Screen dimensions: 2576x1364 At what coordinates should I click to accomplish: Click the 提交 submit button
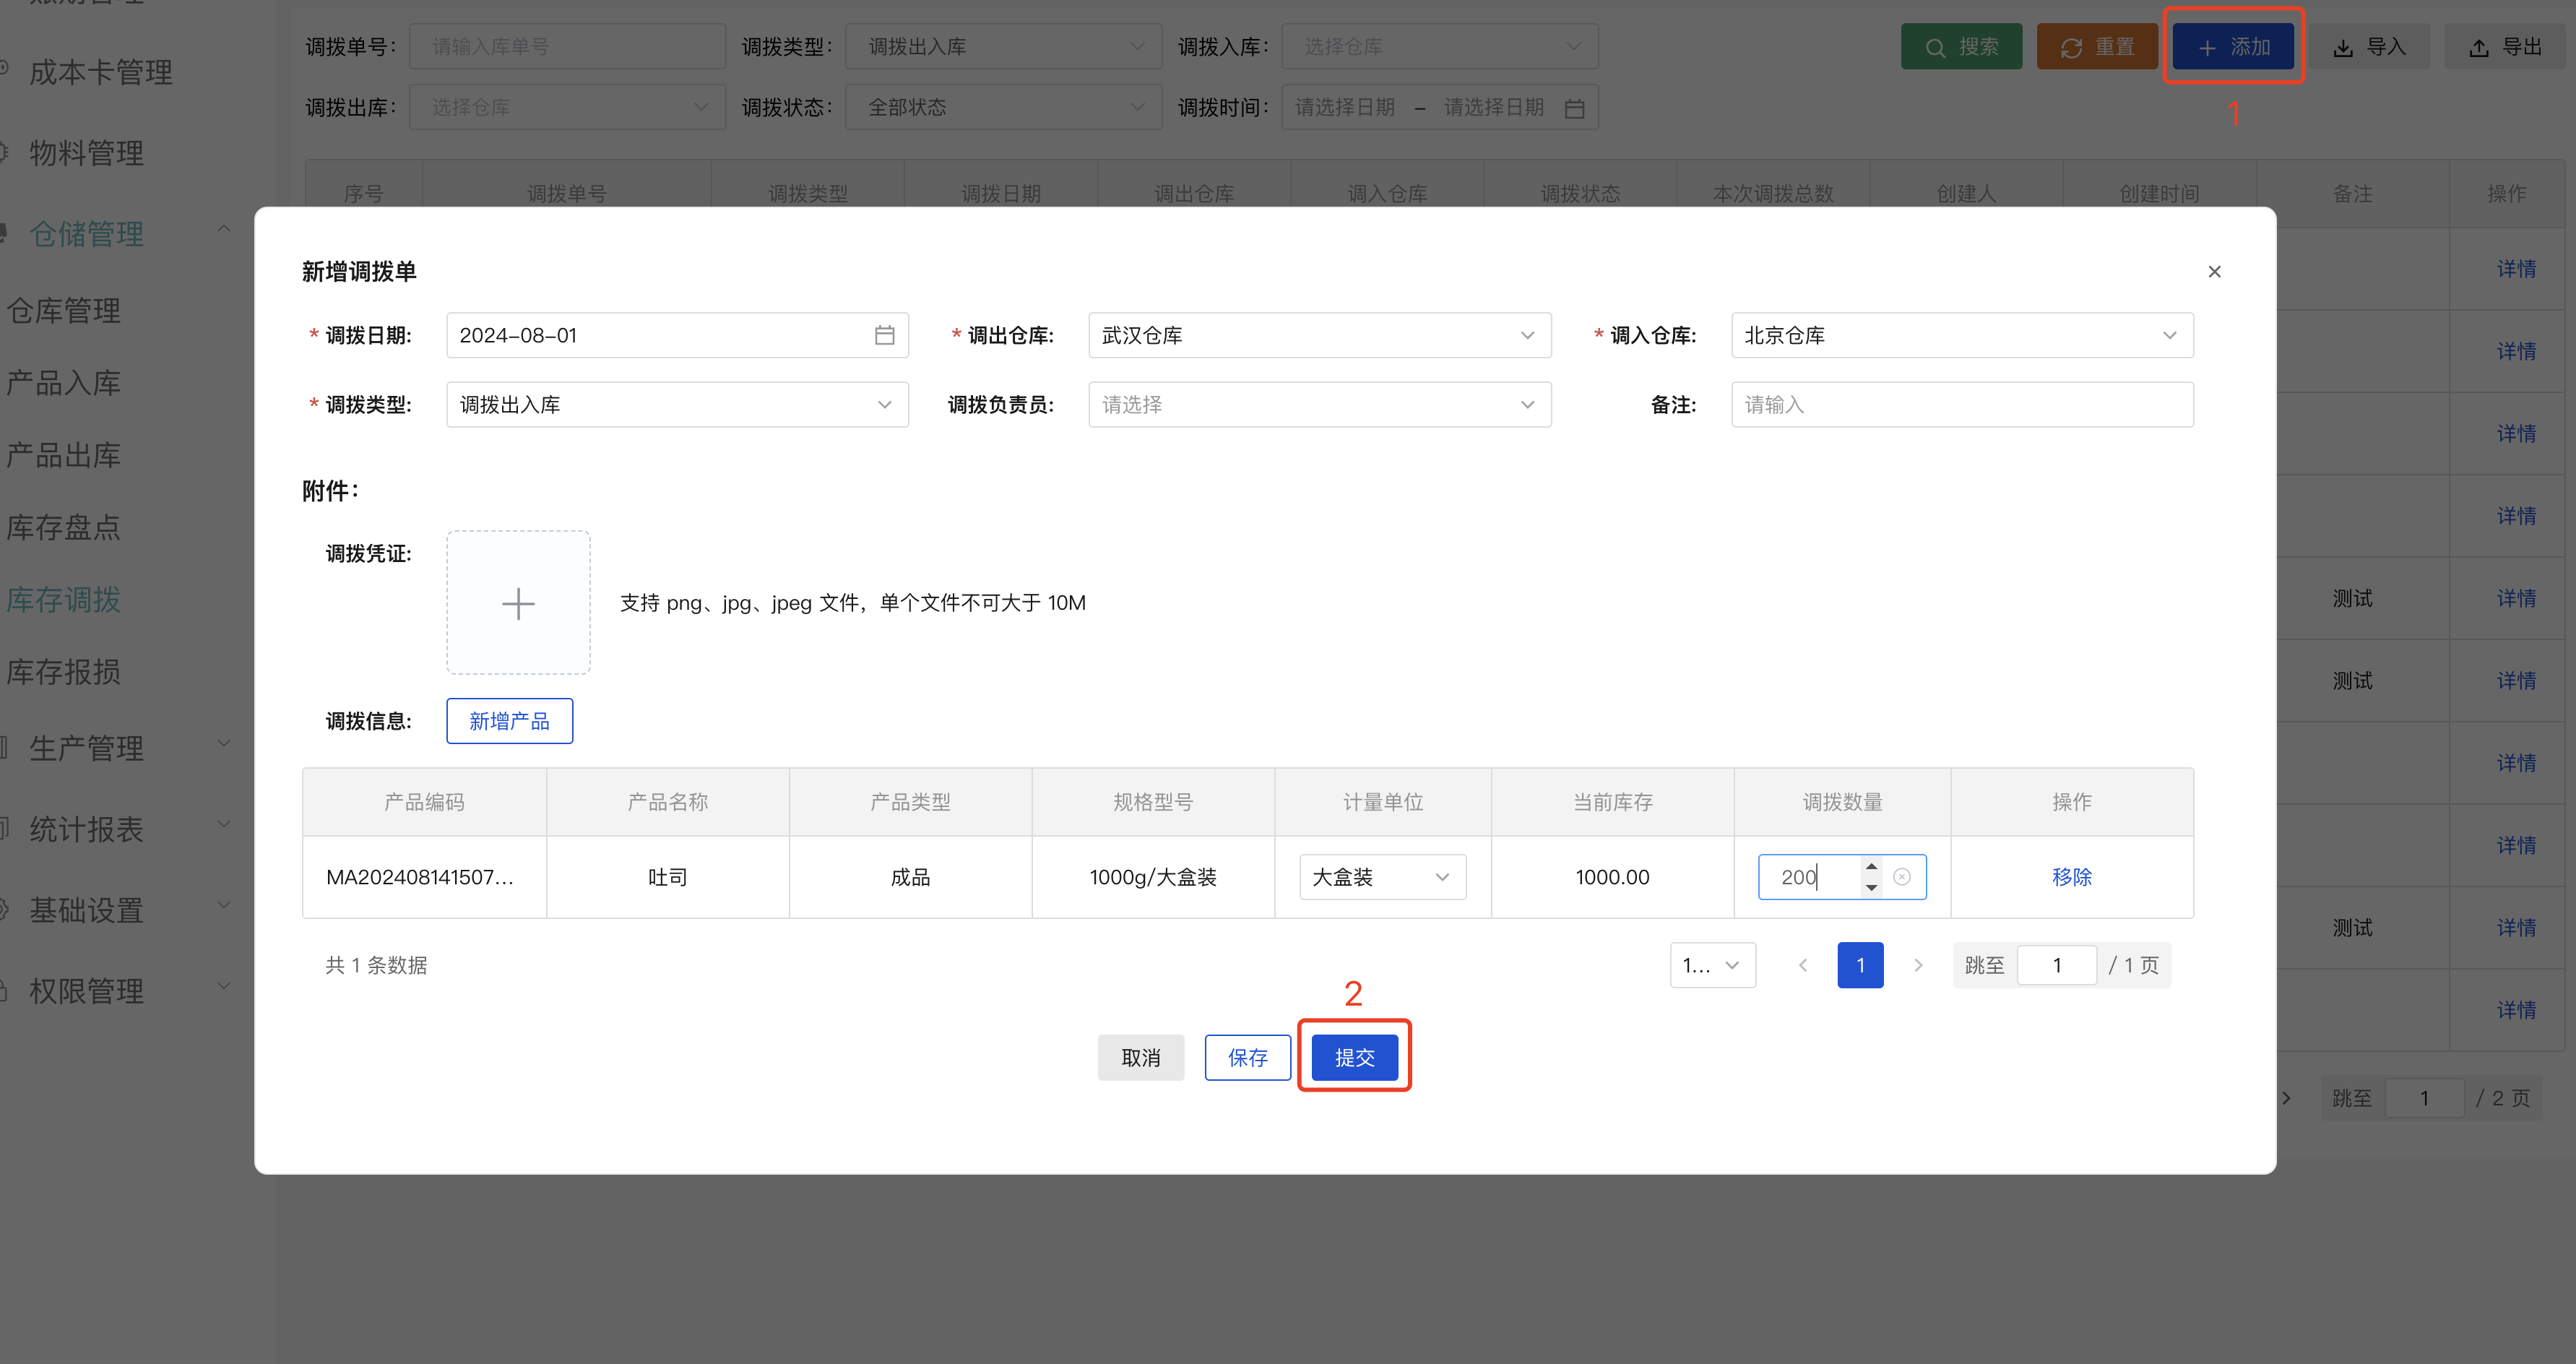(x=1354, y=1056)
